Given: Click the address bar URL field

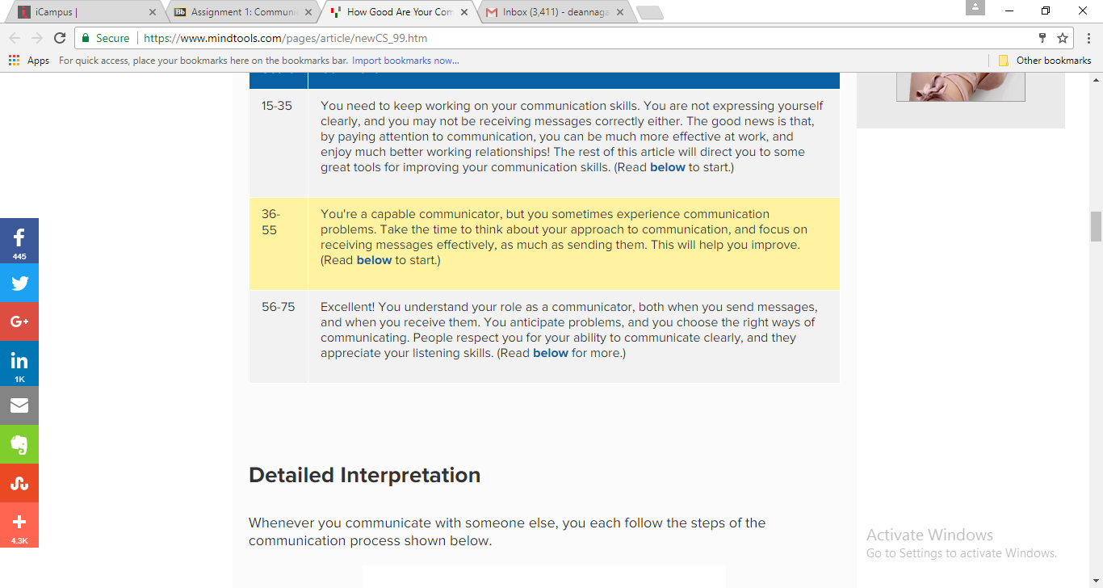Looking at the screenshot, I should coord(565,38).
